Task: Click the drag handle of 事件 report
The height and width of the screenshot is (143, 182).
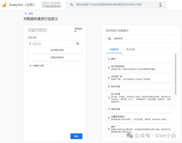Action: tap(109, 129)
